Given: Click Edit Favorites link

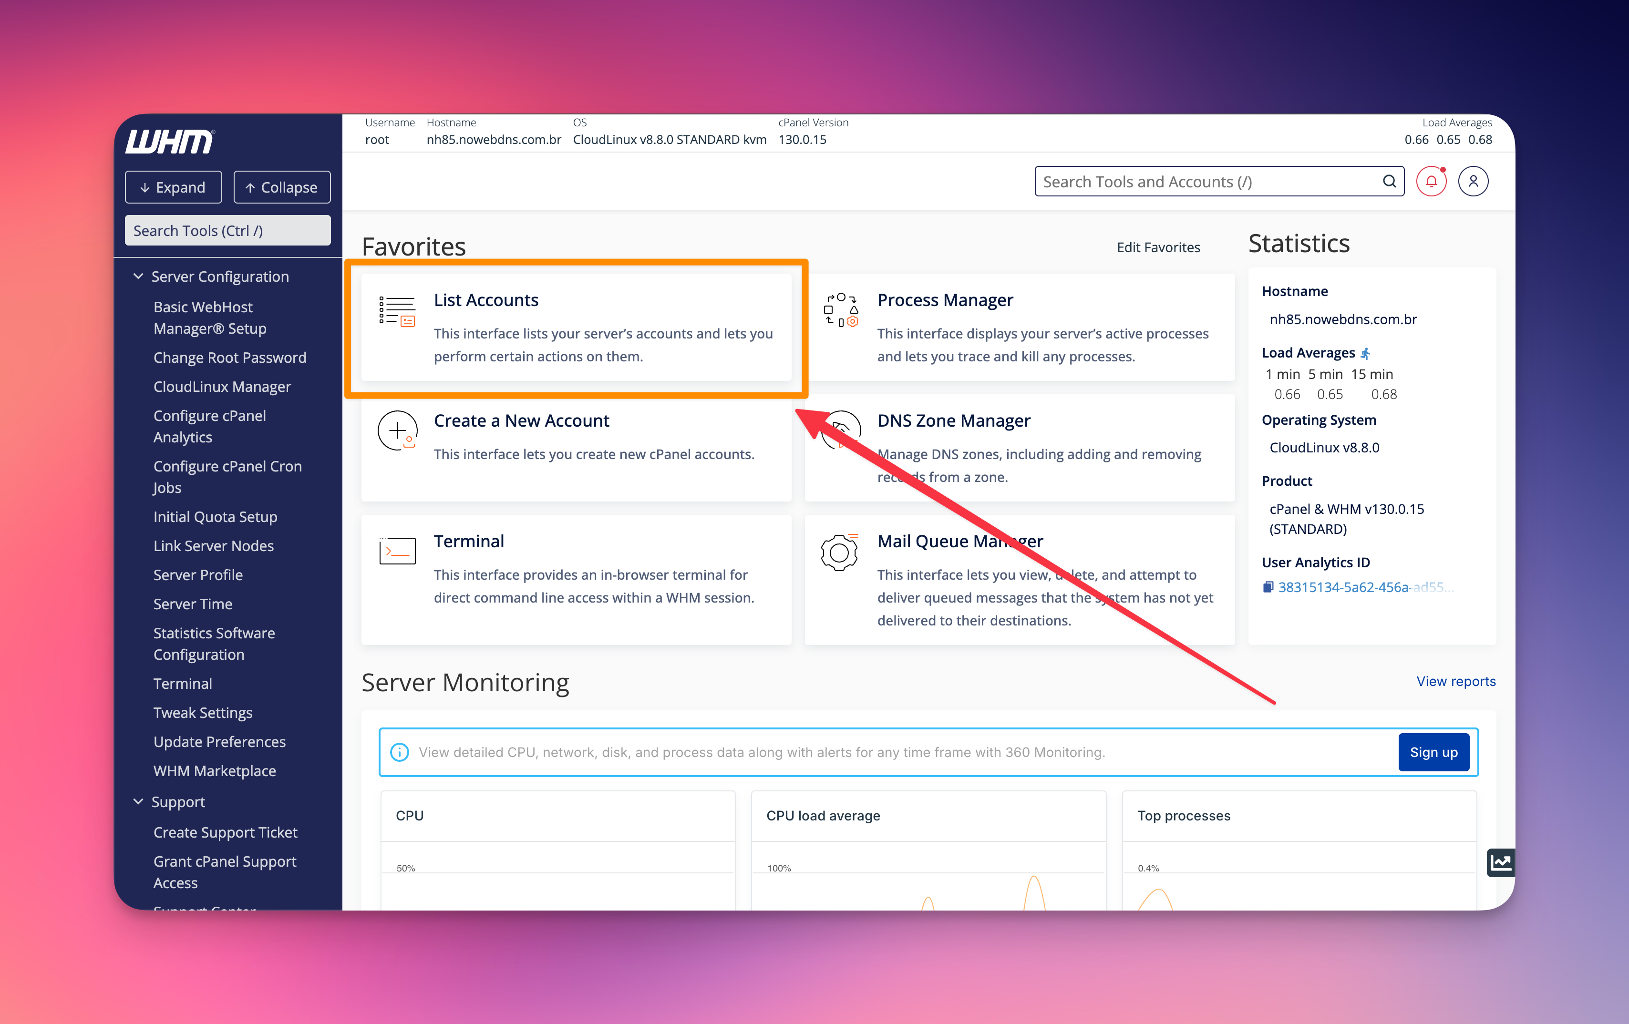Looking at the screenshot, I should (1157, 247).
